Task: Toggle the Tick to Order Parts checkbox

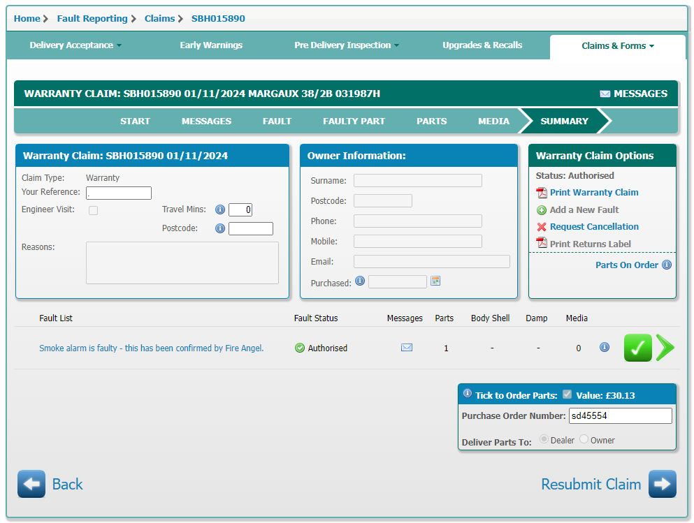Action: (x=568, y=395)
